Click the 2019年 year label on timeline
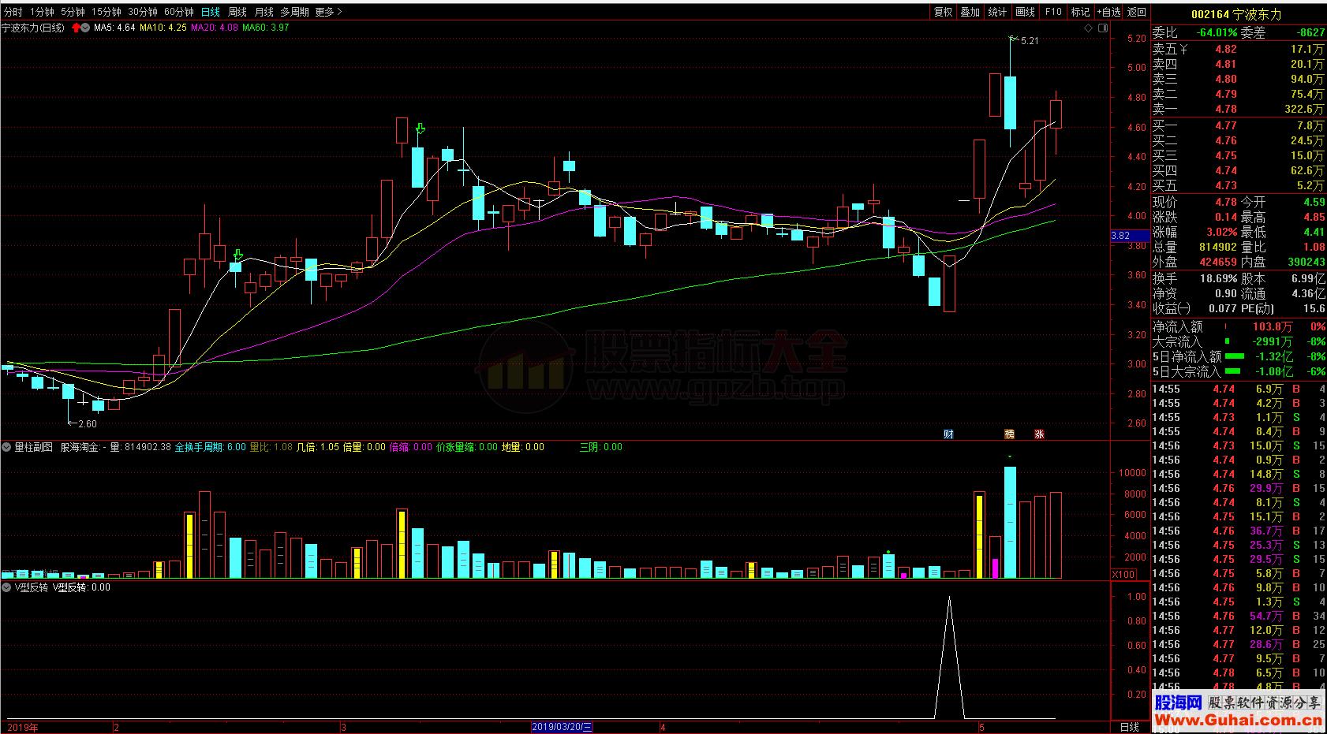 (x=22, y=727)
